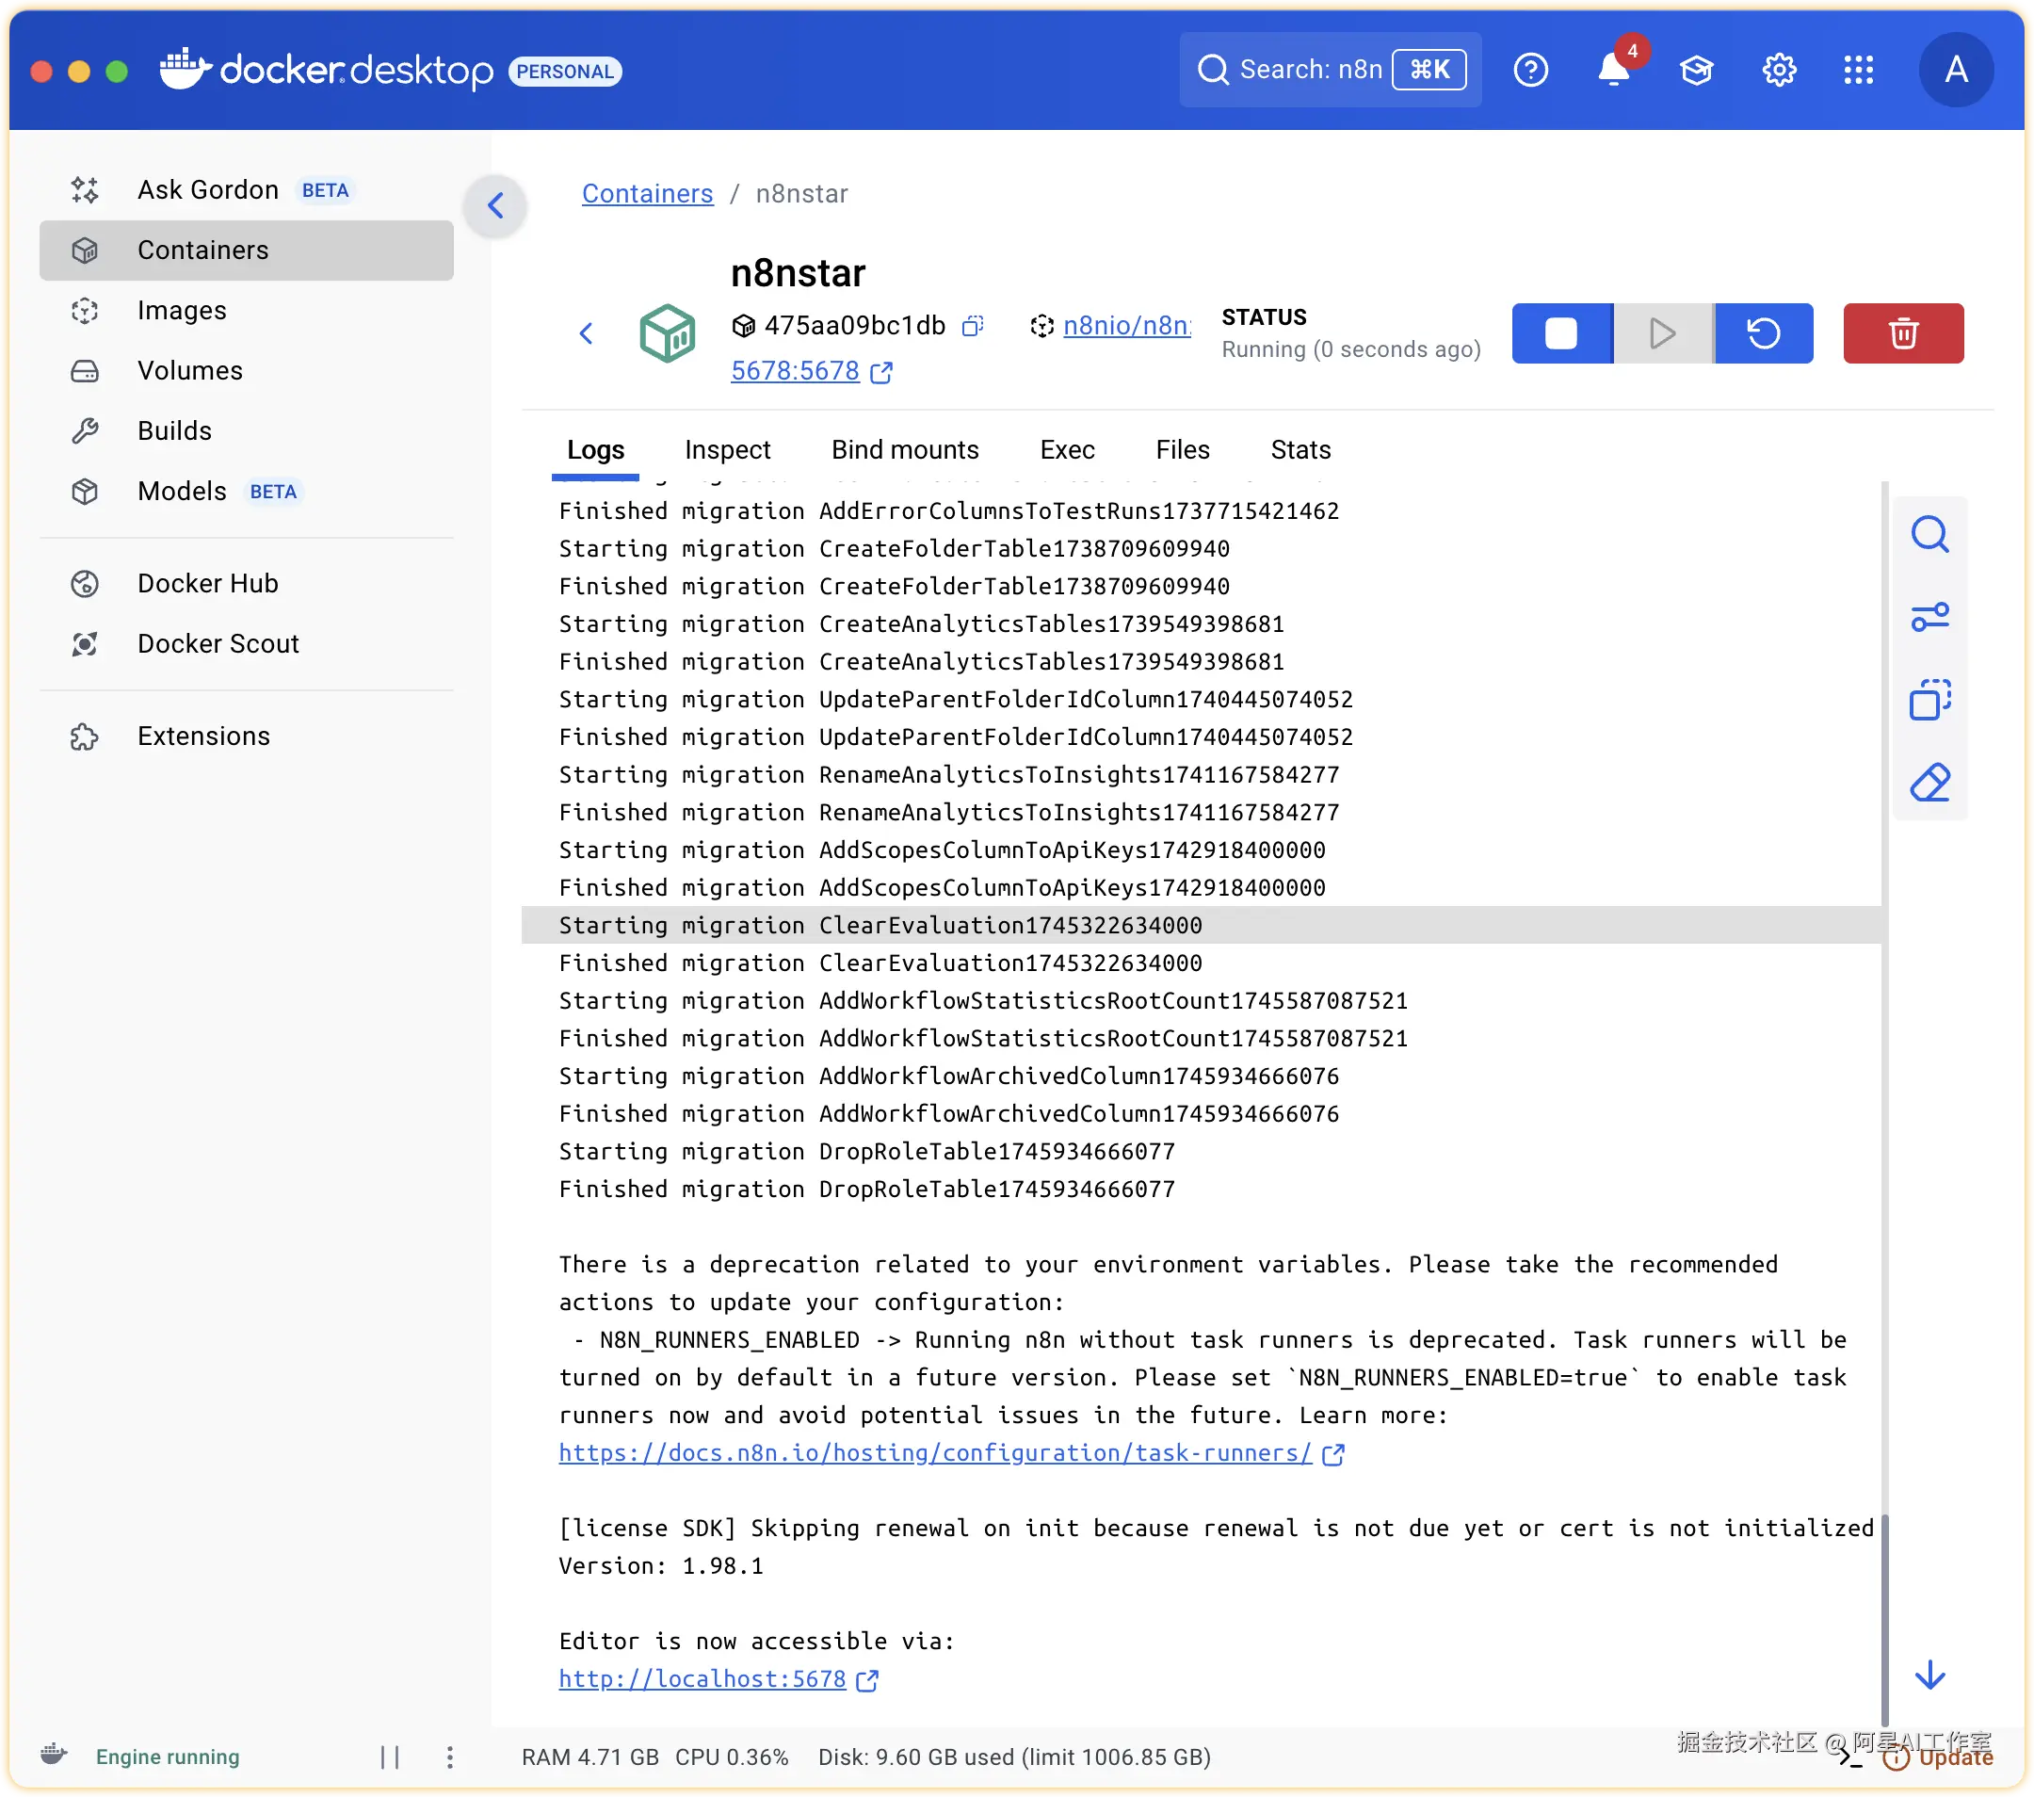Open the engine options three-dot menu

(450, 1757)
